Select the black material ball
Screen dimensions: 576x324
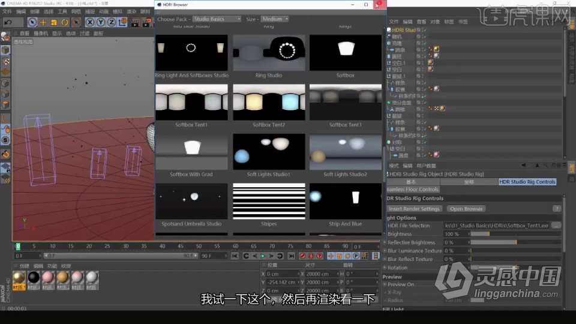coord(34,277)
